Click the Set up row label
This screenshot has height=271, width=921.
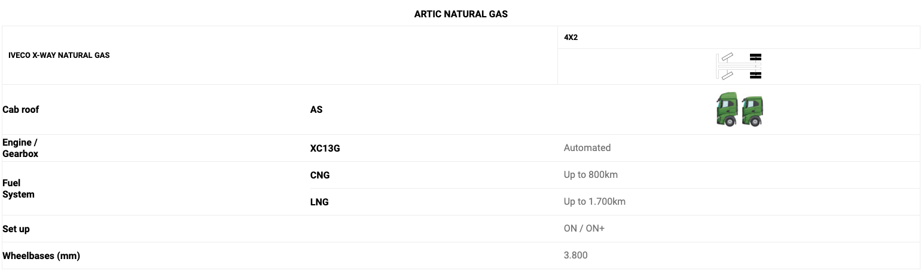[16, 229]
